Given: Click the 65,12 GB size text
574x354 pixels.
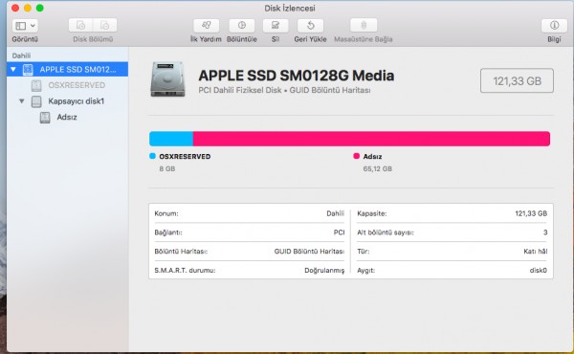Looking at the screenshot, I should [x=378, y=168].
